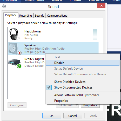Close the Sound dialog window

(101, 5)
